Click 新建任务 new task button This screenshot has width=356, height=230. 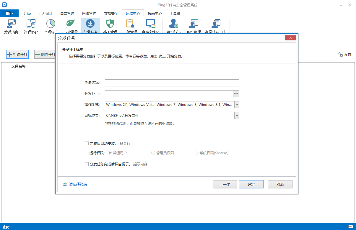[x=17, y=54]
